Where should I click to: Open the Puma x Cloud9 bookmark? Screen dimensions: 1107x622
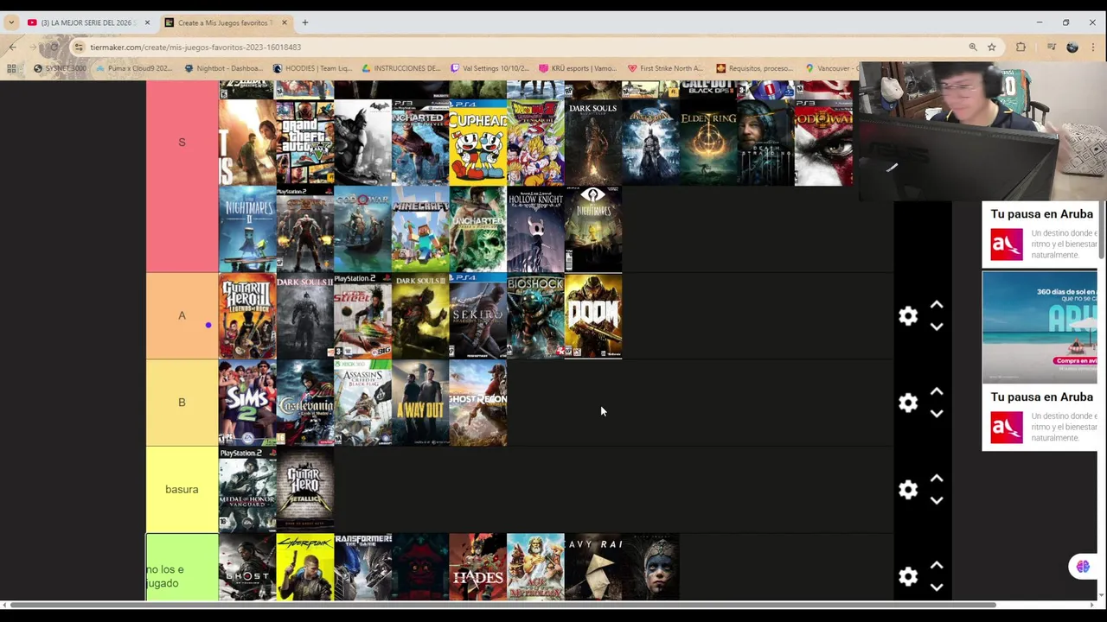135,68
